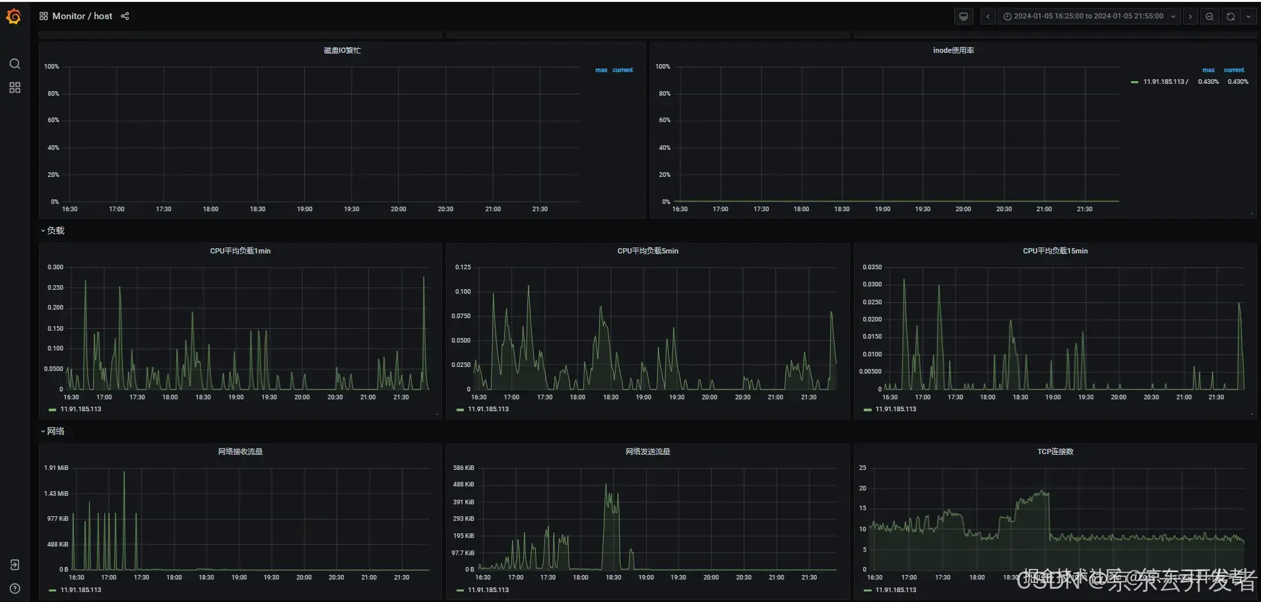Open the help question-mark icon
The image size is (1261, 602).
15,588
